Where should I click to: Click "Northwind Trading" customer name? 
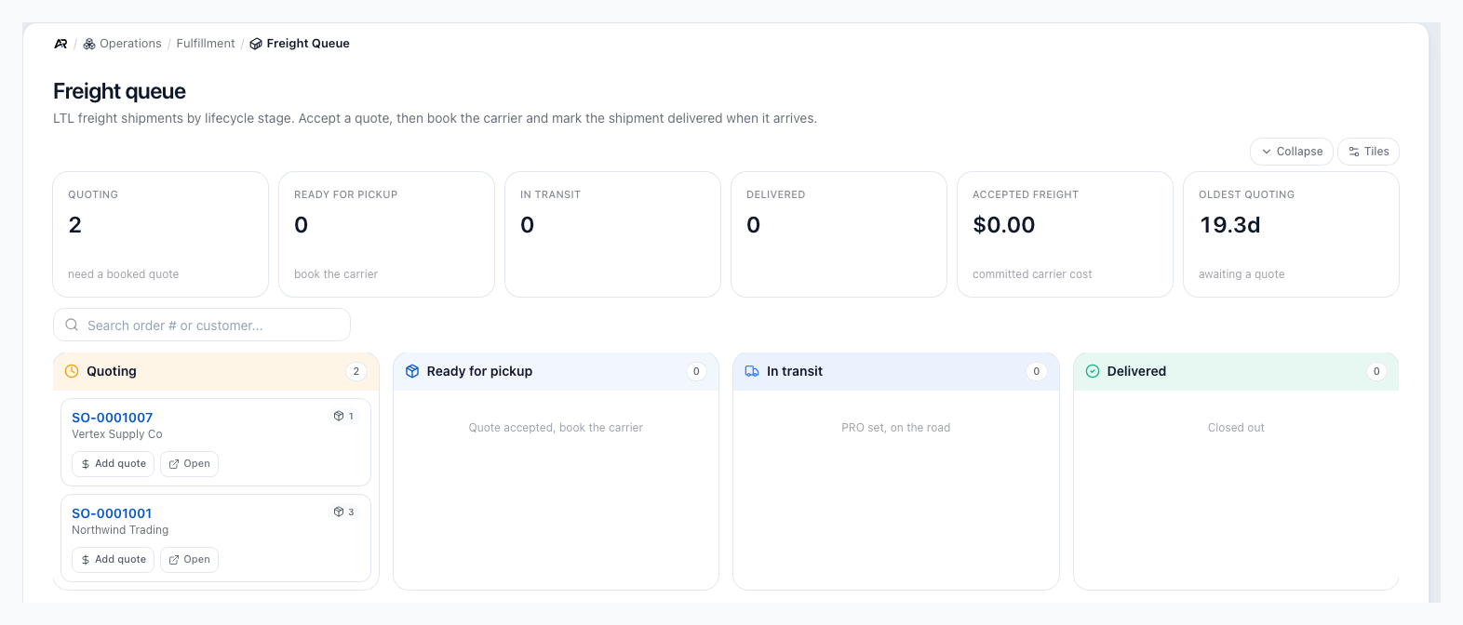pyautogui.click(x=120, y=530)
